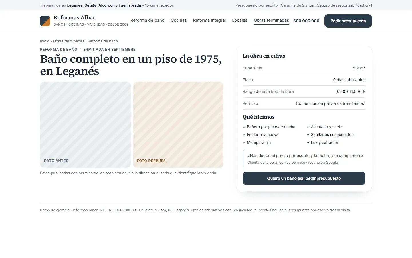The image size is (412, 258).
Task: Click the reseña en Google attribution line
Action: click(x=293, y=162)
